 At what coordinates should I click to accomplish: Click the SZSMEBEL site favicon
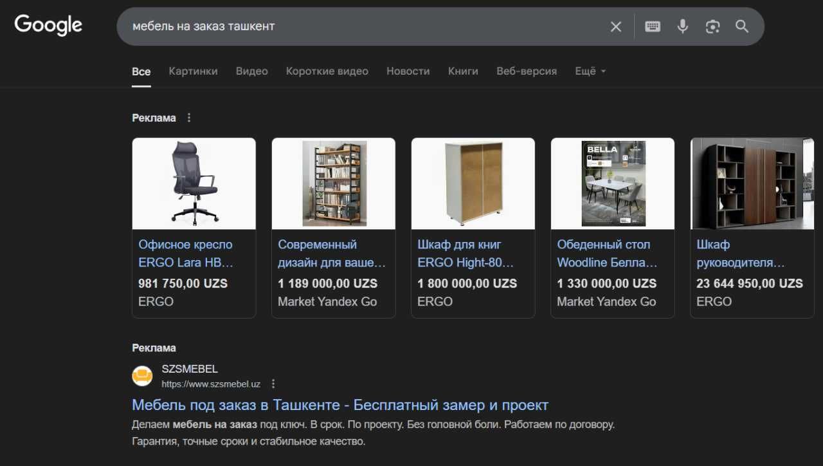(142, 376)
